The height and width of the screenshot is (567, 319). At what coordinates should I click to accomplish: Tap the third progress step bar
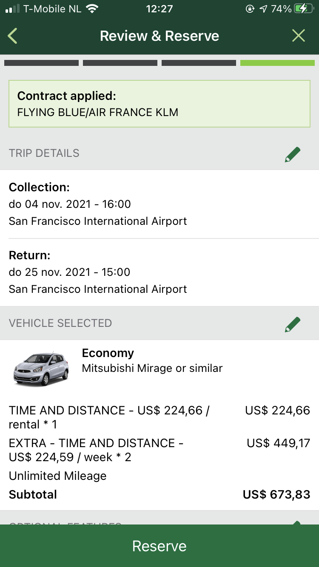click(x=199, y=63)
